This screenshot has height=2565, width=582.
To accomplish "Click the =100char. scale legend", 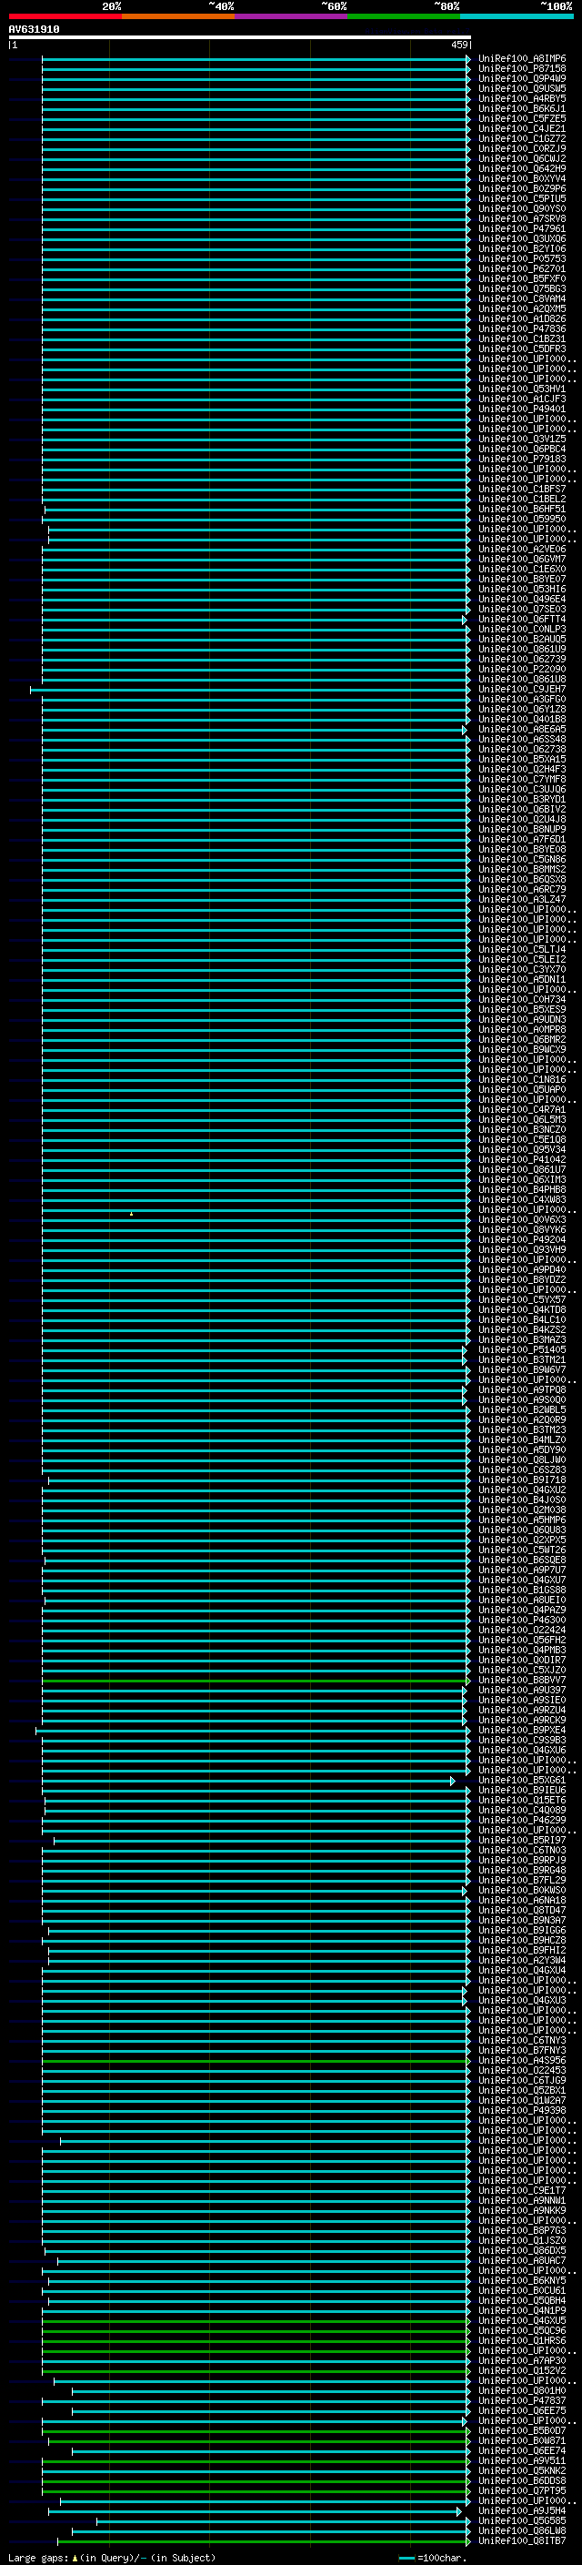I will point(432,2557).
